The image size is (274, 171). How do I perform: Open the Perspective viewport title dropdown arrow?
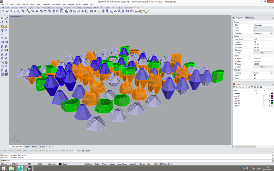(x=21, y=16)
